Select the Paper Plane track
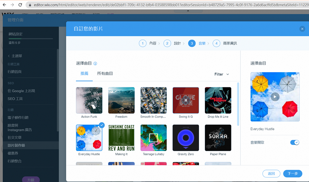Image resolution: width=309 pixels, height=182 pixels. [218, 138]
